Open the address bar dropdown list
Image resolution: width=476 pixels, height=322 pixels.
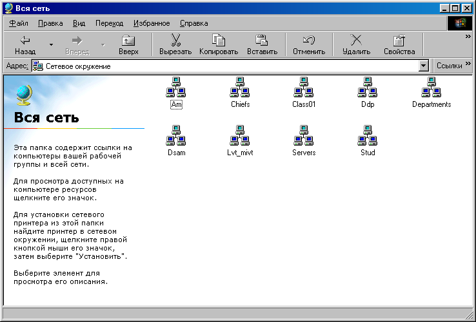pos(424,66)
